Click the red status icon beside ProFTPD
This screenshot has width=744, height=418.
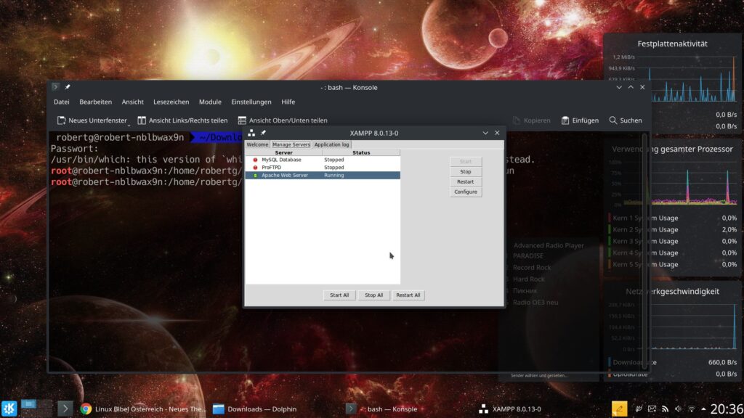tap(255, 168)
